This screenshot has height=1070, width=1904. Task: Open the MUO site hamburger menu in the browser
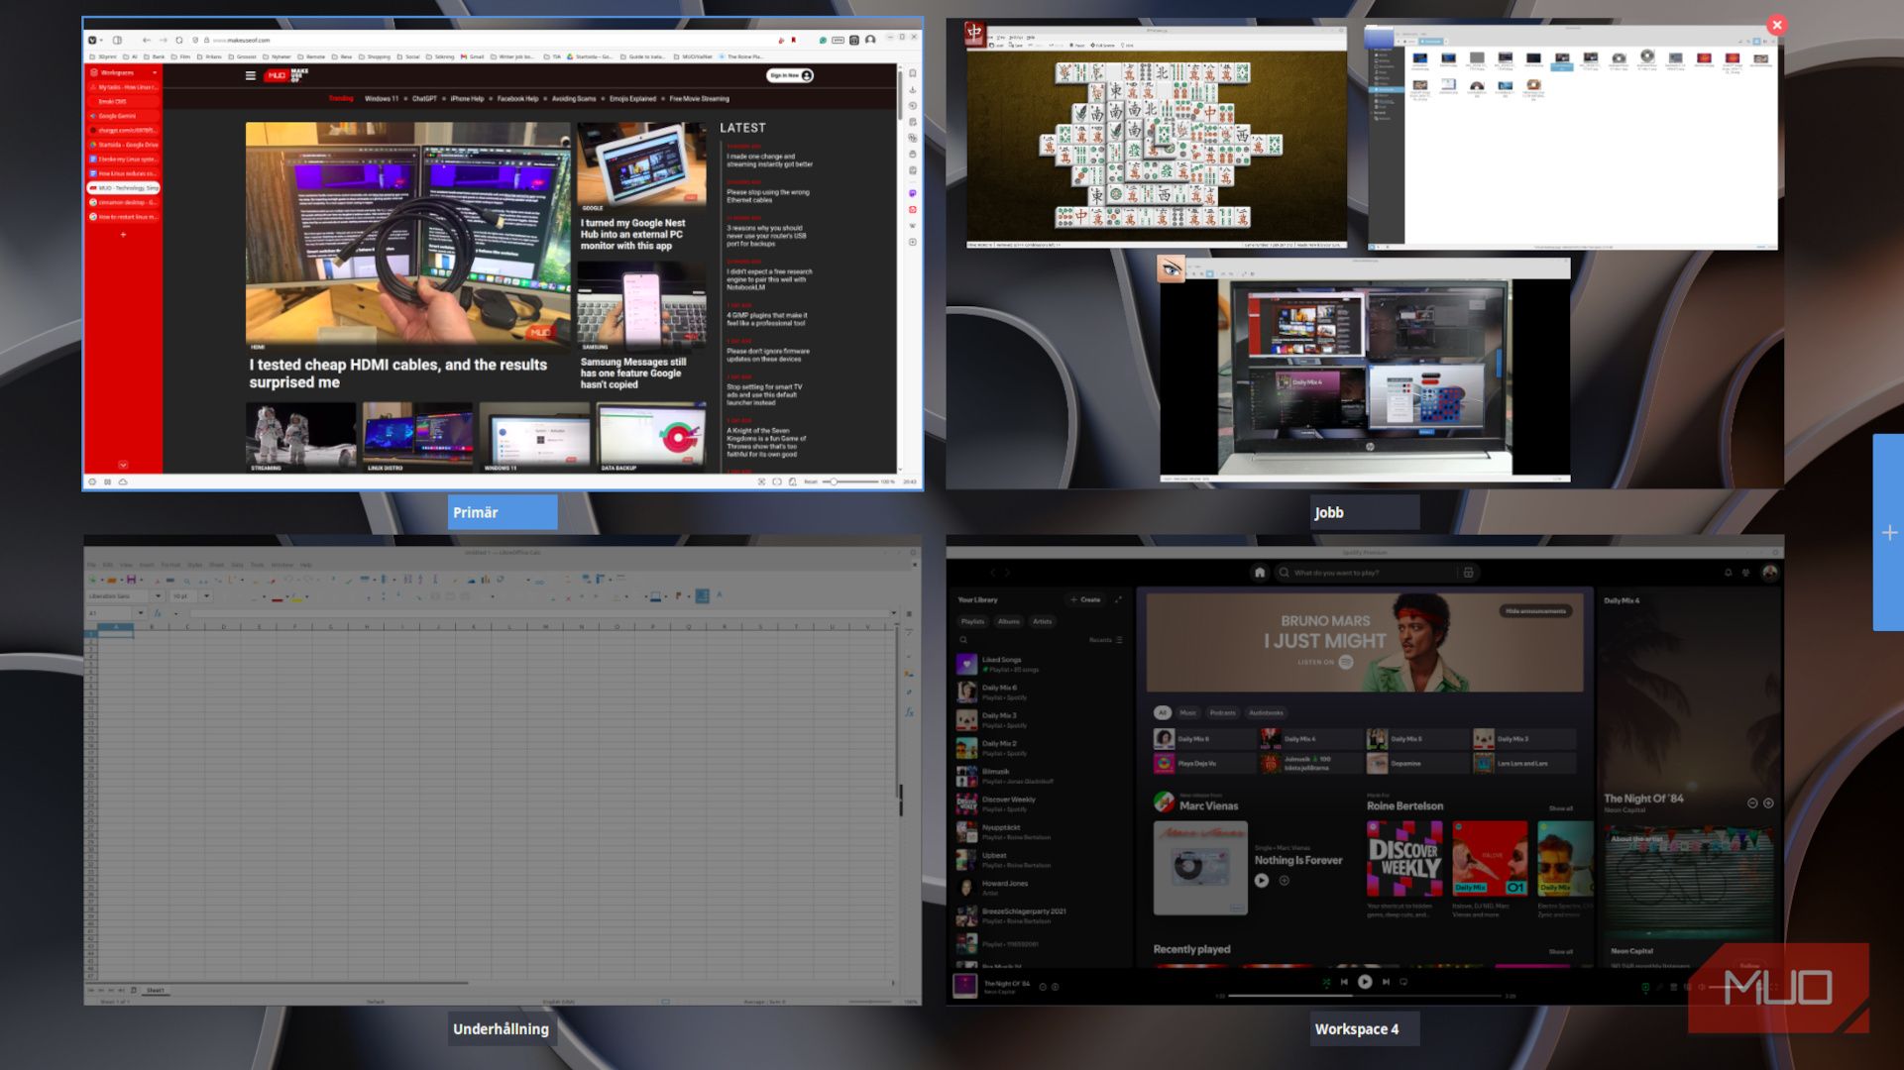[x=250, y=75]
